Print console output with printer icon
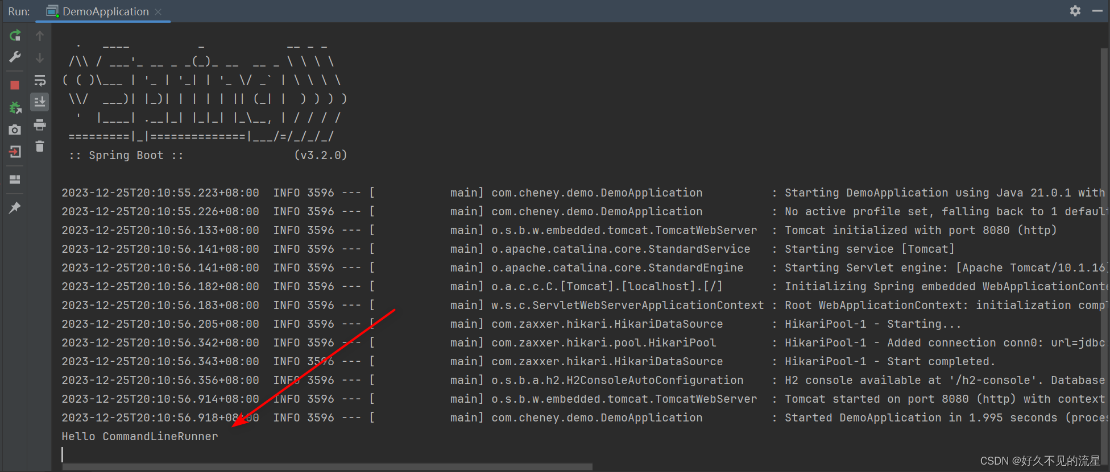Screen dimensions: 1110x472 tap(40, 124)
